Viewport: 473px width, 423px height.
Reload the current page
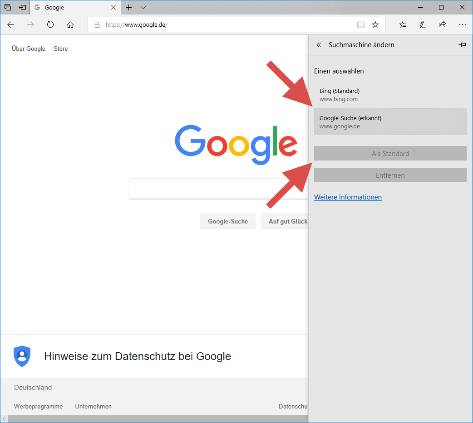click(50, 24)
